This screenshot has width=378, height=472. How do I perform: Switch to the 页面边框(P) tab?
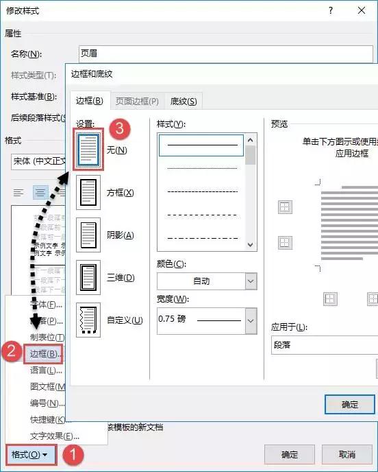pyautogui.click(x=137, y=102)
